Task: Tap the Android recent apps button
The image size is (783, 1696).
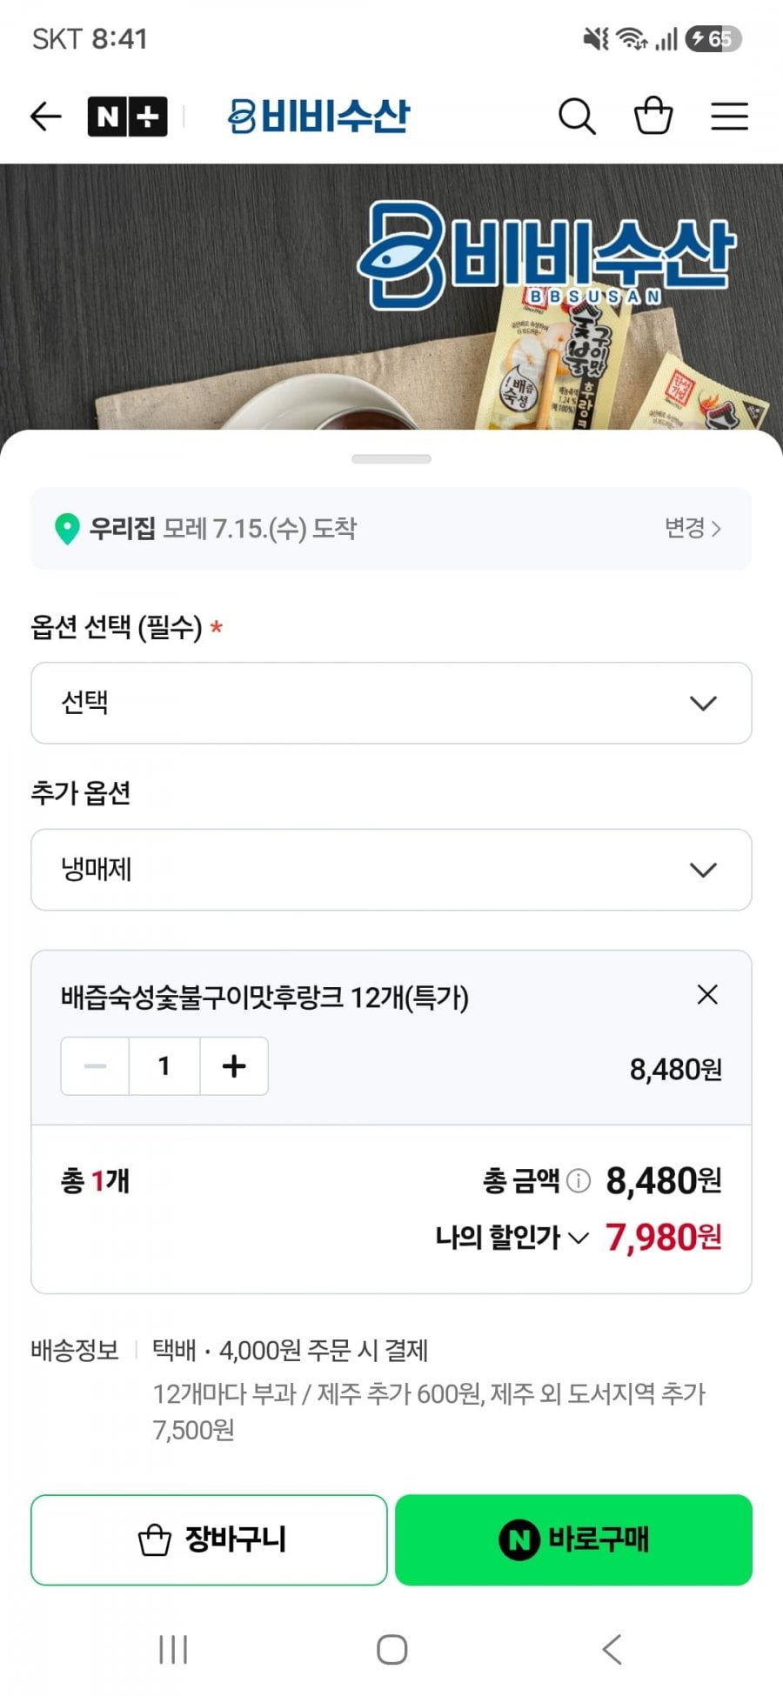Action: point(173,1649)
